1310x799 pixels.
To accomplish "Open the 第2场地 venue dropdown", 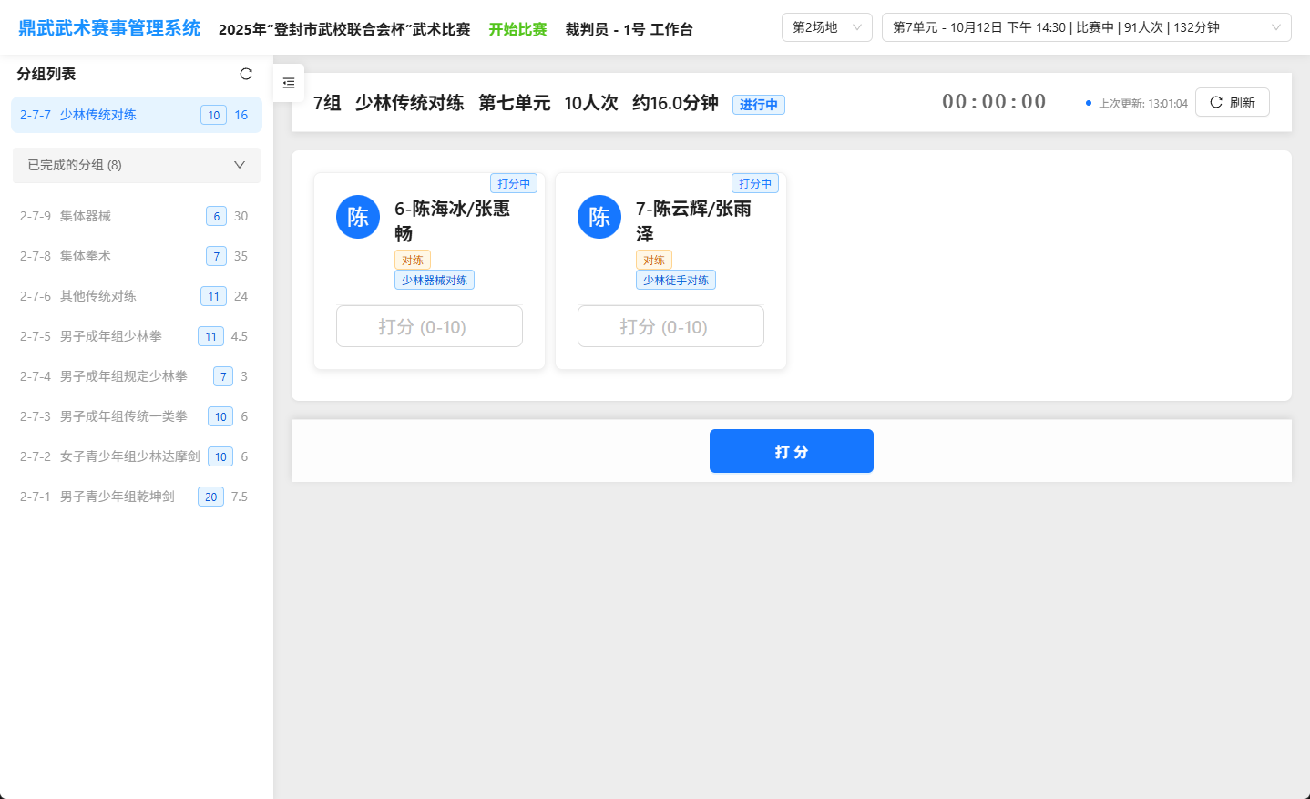I will pyautogui.click(x=826, y=27).
